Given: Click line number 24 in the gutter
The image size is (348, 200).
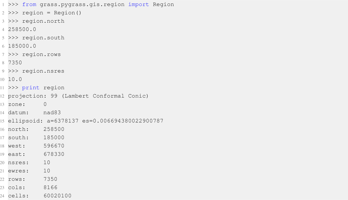Looking at the screenshot, I should pyautogui.click(x=3, y=196).
